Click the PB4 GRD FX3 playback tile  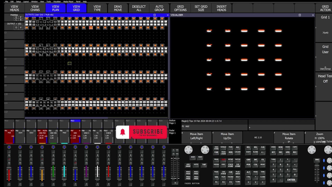point(42,136)
